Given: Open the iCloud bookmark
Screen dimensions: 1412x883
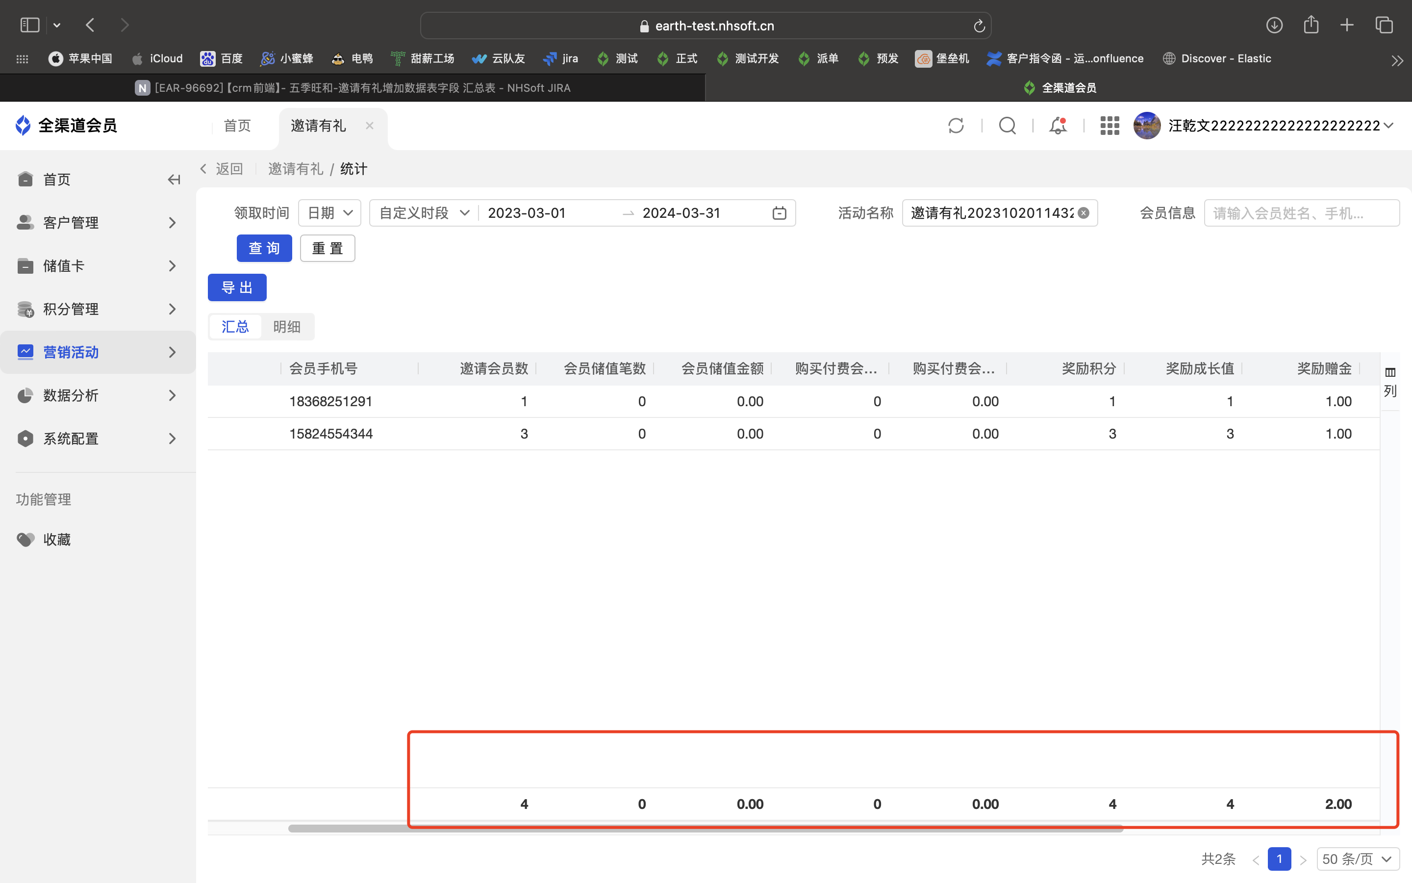Looking at the screenshot, I should click(157, 58).
